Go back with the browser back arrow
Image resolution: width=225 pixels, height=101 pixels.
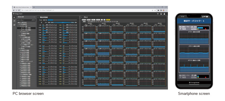click(x=14, y=10)
